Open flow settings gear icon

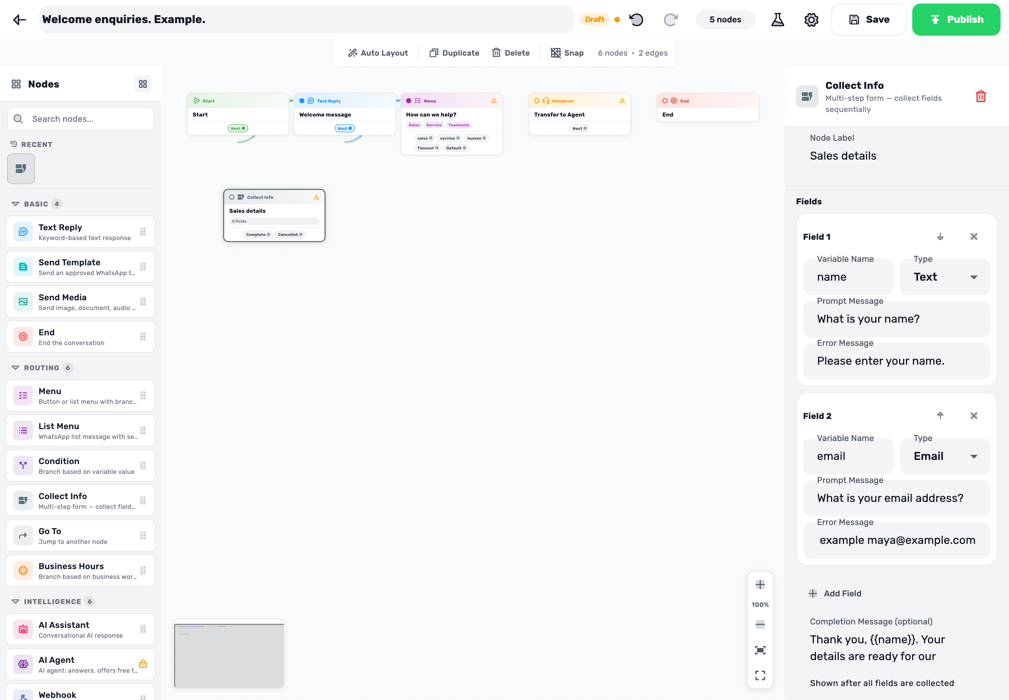811,20
